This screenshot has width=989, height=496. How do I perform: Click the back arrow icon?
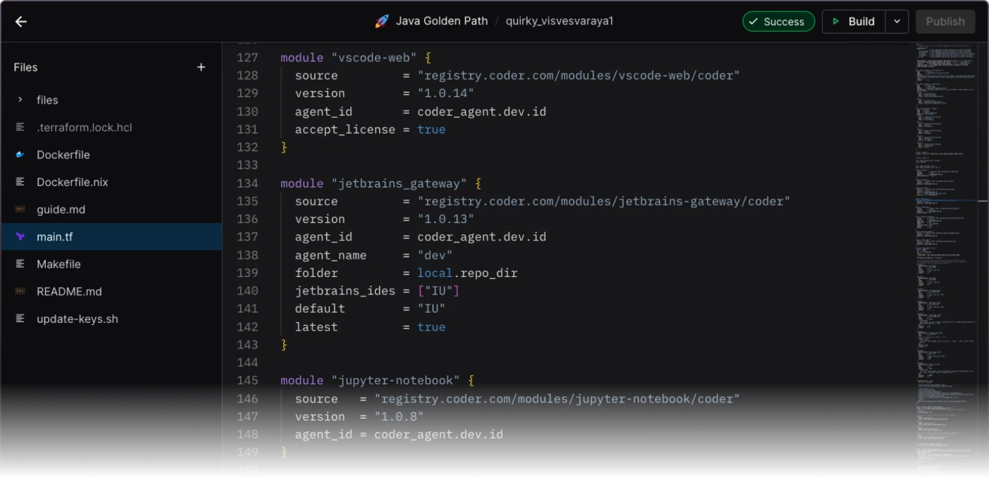(21, 22)
